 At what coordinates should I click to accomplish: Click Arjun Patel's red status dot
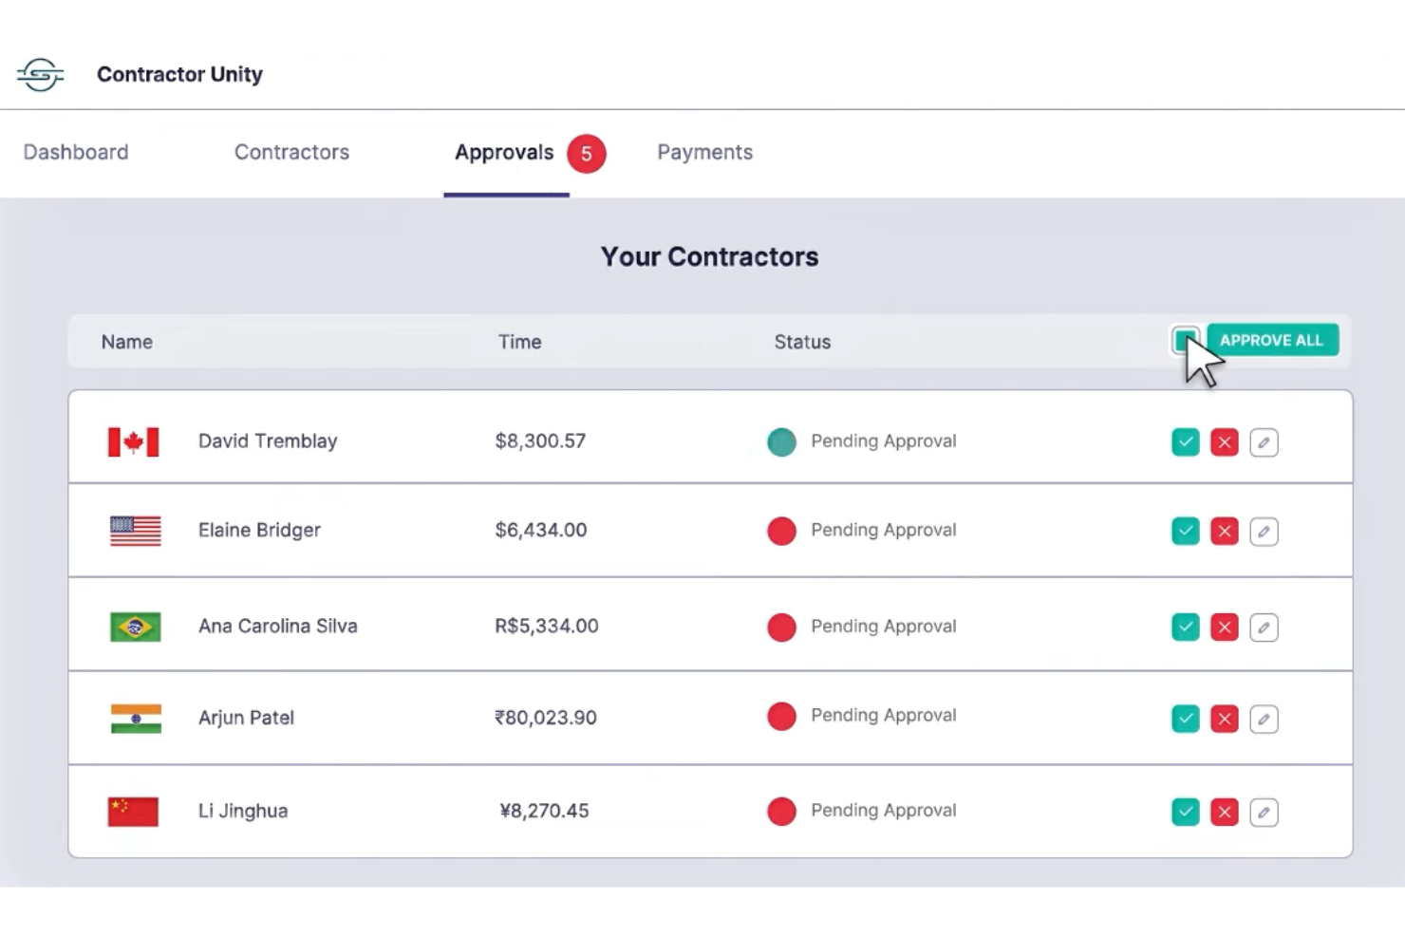781,716
